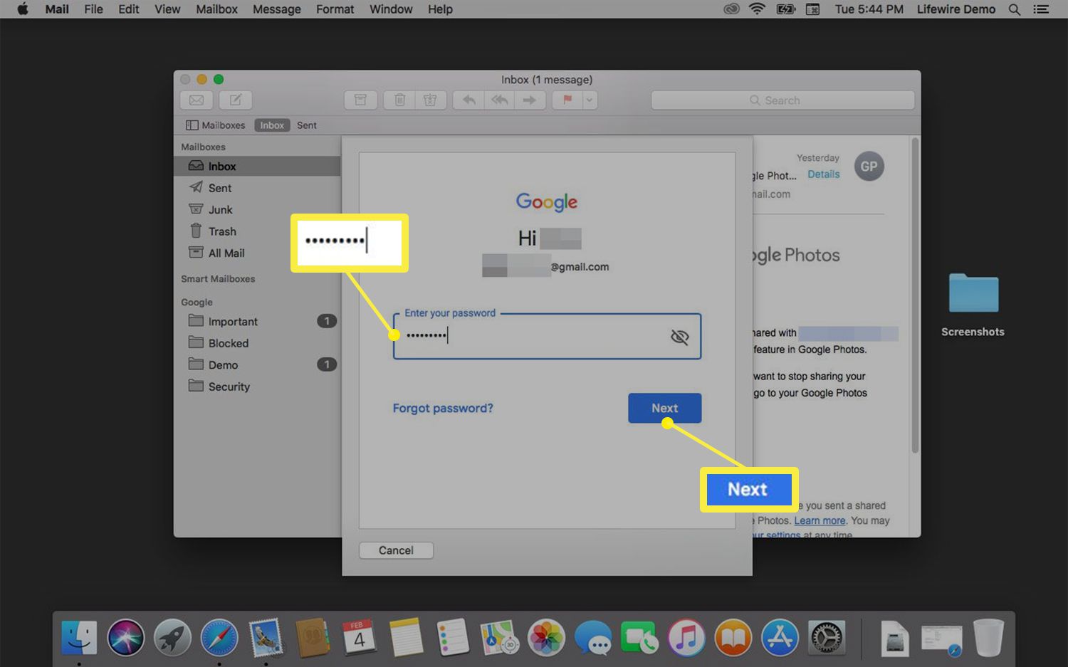Open the Trash in the Dock
This screenshot has width=1068, height=667.
coord(988,637)
